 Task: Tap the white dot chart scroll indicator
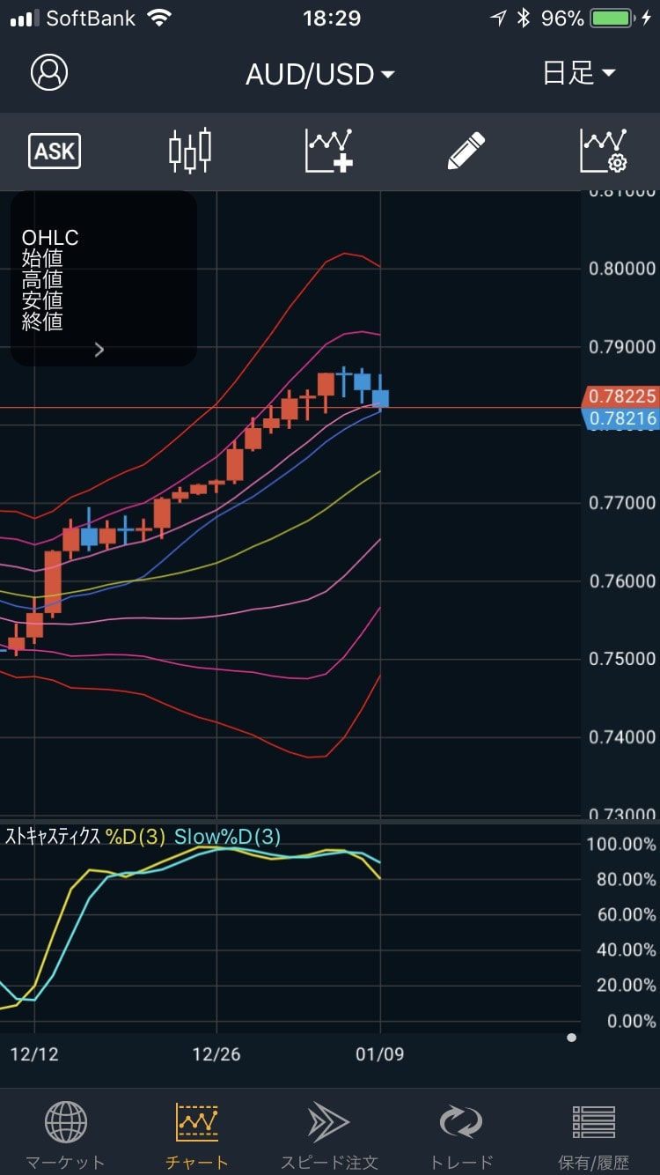[x=572, y=1038]
